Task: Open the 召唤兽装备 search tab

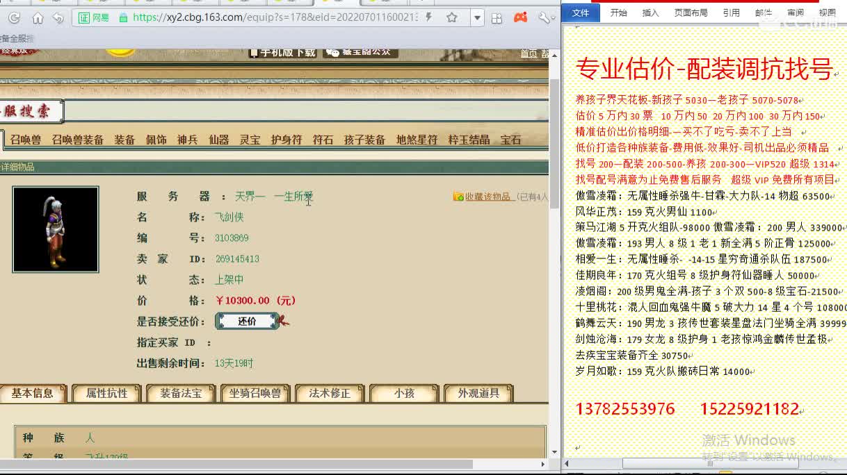Action: tap(78, 140)
